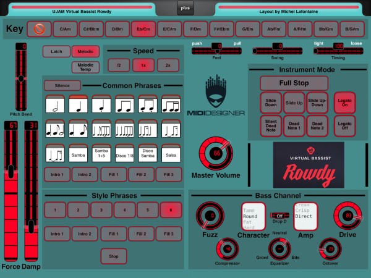Trigger the single plain quarter note pad

[78, 104]
